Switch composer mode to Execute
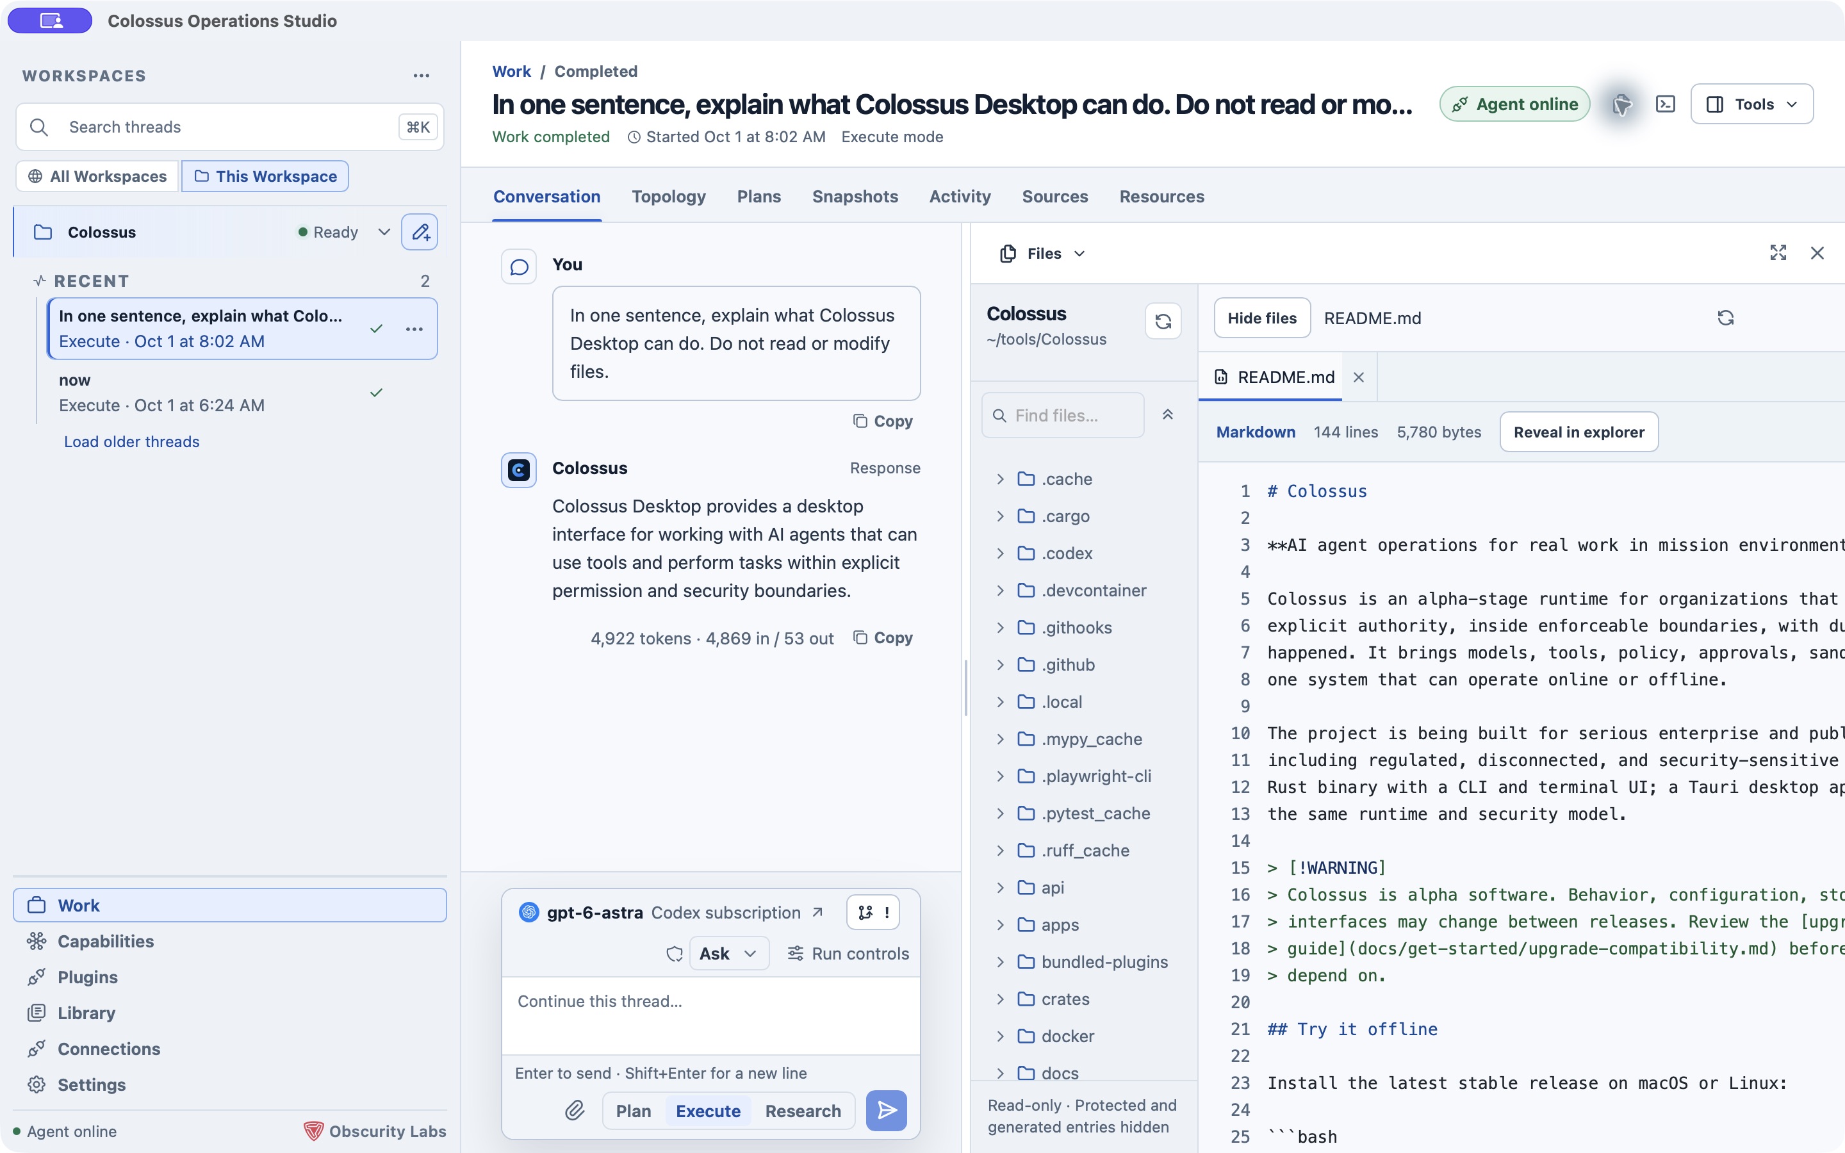The image size is (1845, 1153). 707,1111
